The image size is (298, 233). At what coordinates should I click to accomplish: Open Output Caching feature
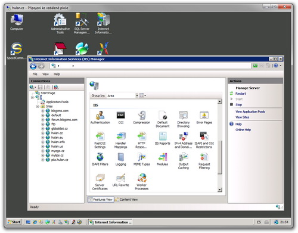(183, 161)
